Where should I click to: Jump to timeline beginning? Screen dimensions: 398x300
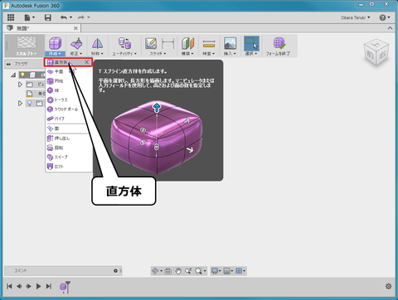point(9,286)
